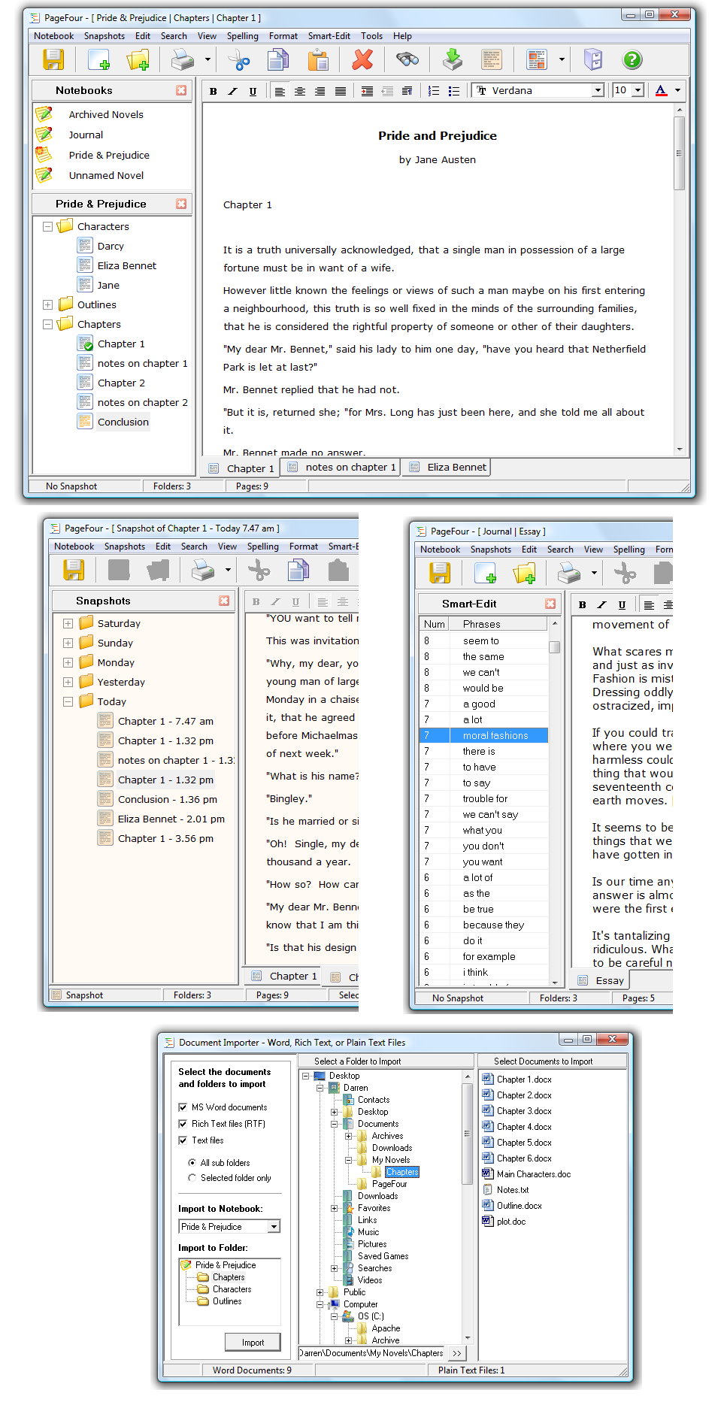Click the New Page icon in main toolbar
This screenshot has height=1402, width=721.
click(x=98, y=59)
